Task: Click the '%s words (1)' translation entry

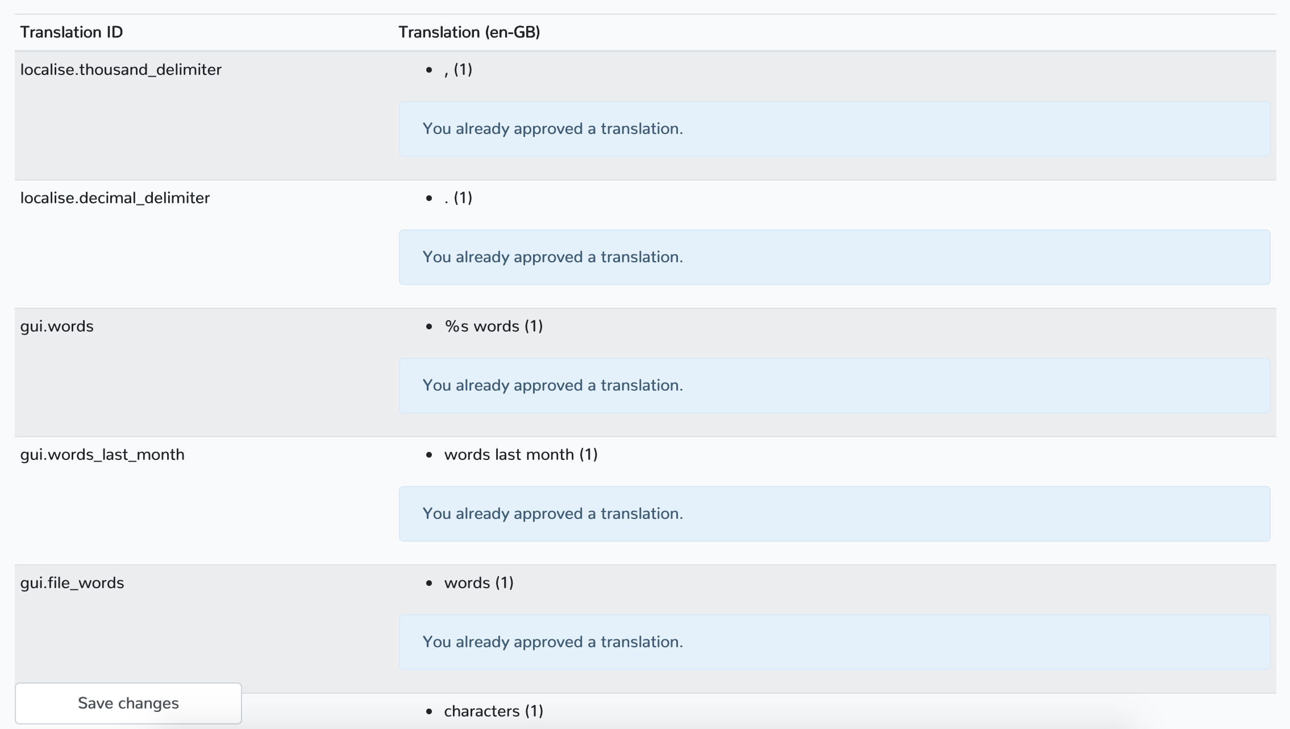Action: click(493, 326)
